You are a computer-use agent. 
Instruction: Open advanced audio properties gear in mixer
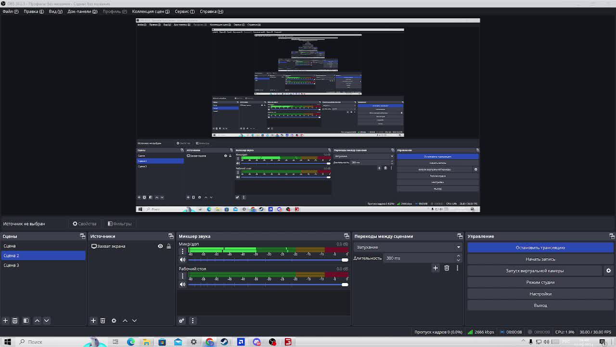[x=181, y=320]
